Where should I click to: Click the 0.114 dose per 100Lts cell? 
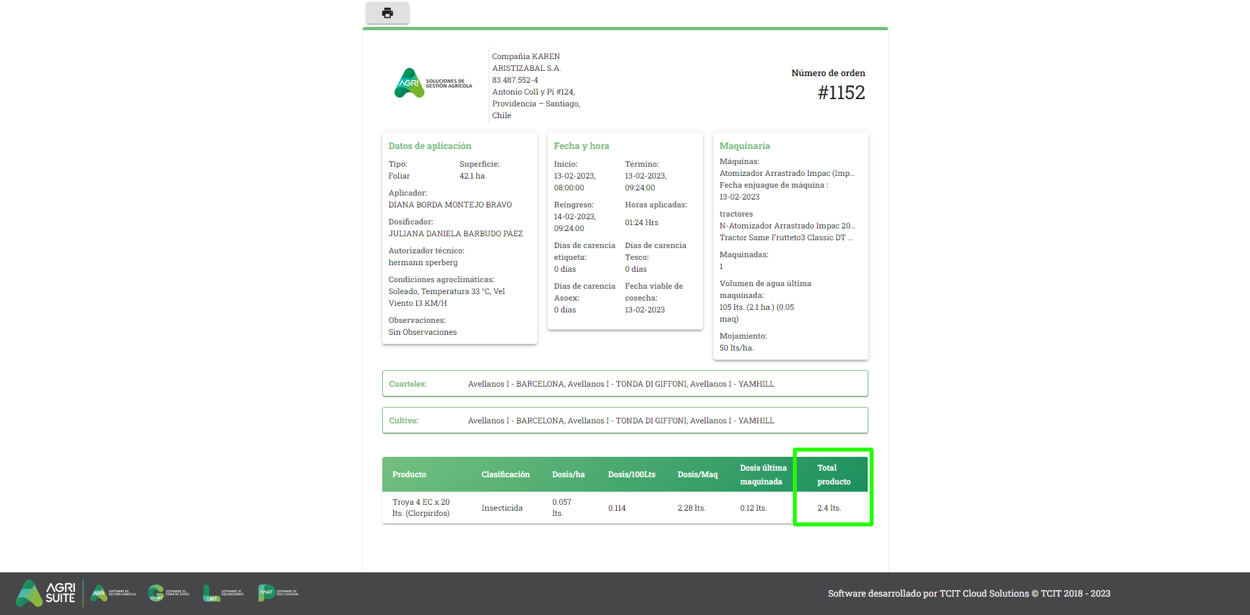[617, 508]
